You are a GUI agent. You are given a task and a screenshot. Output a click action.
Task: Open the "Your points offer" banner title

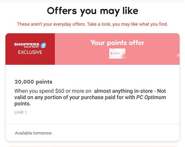click(x=117, y=43)
